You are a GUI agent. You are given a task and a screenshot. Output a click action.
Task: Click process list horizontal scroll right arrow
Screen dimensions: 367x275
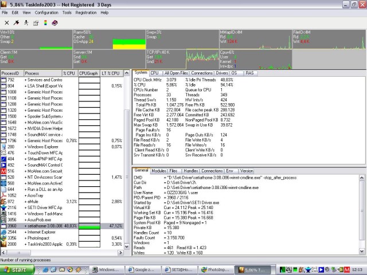point(121,253)
